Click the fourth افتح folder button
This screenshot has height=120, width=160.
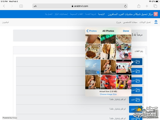[137, 90]
